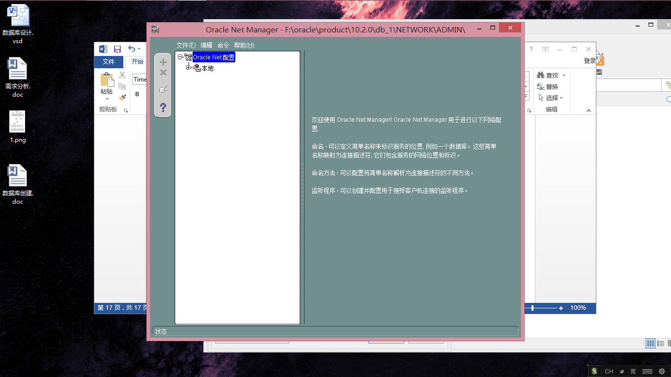The image size is (671, 377).
Task: Open the blue question mark help icon
Action: (163, 107)
